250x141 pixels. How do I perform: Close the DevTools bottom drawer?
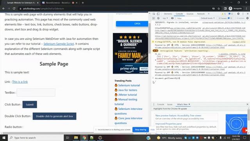[x=247, y=105]
